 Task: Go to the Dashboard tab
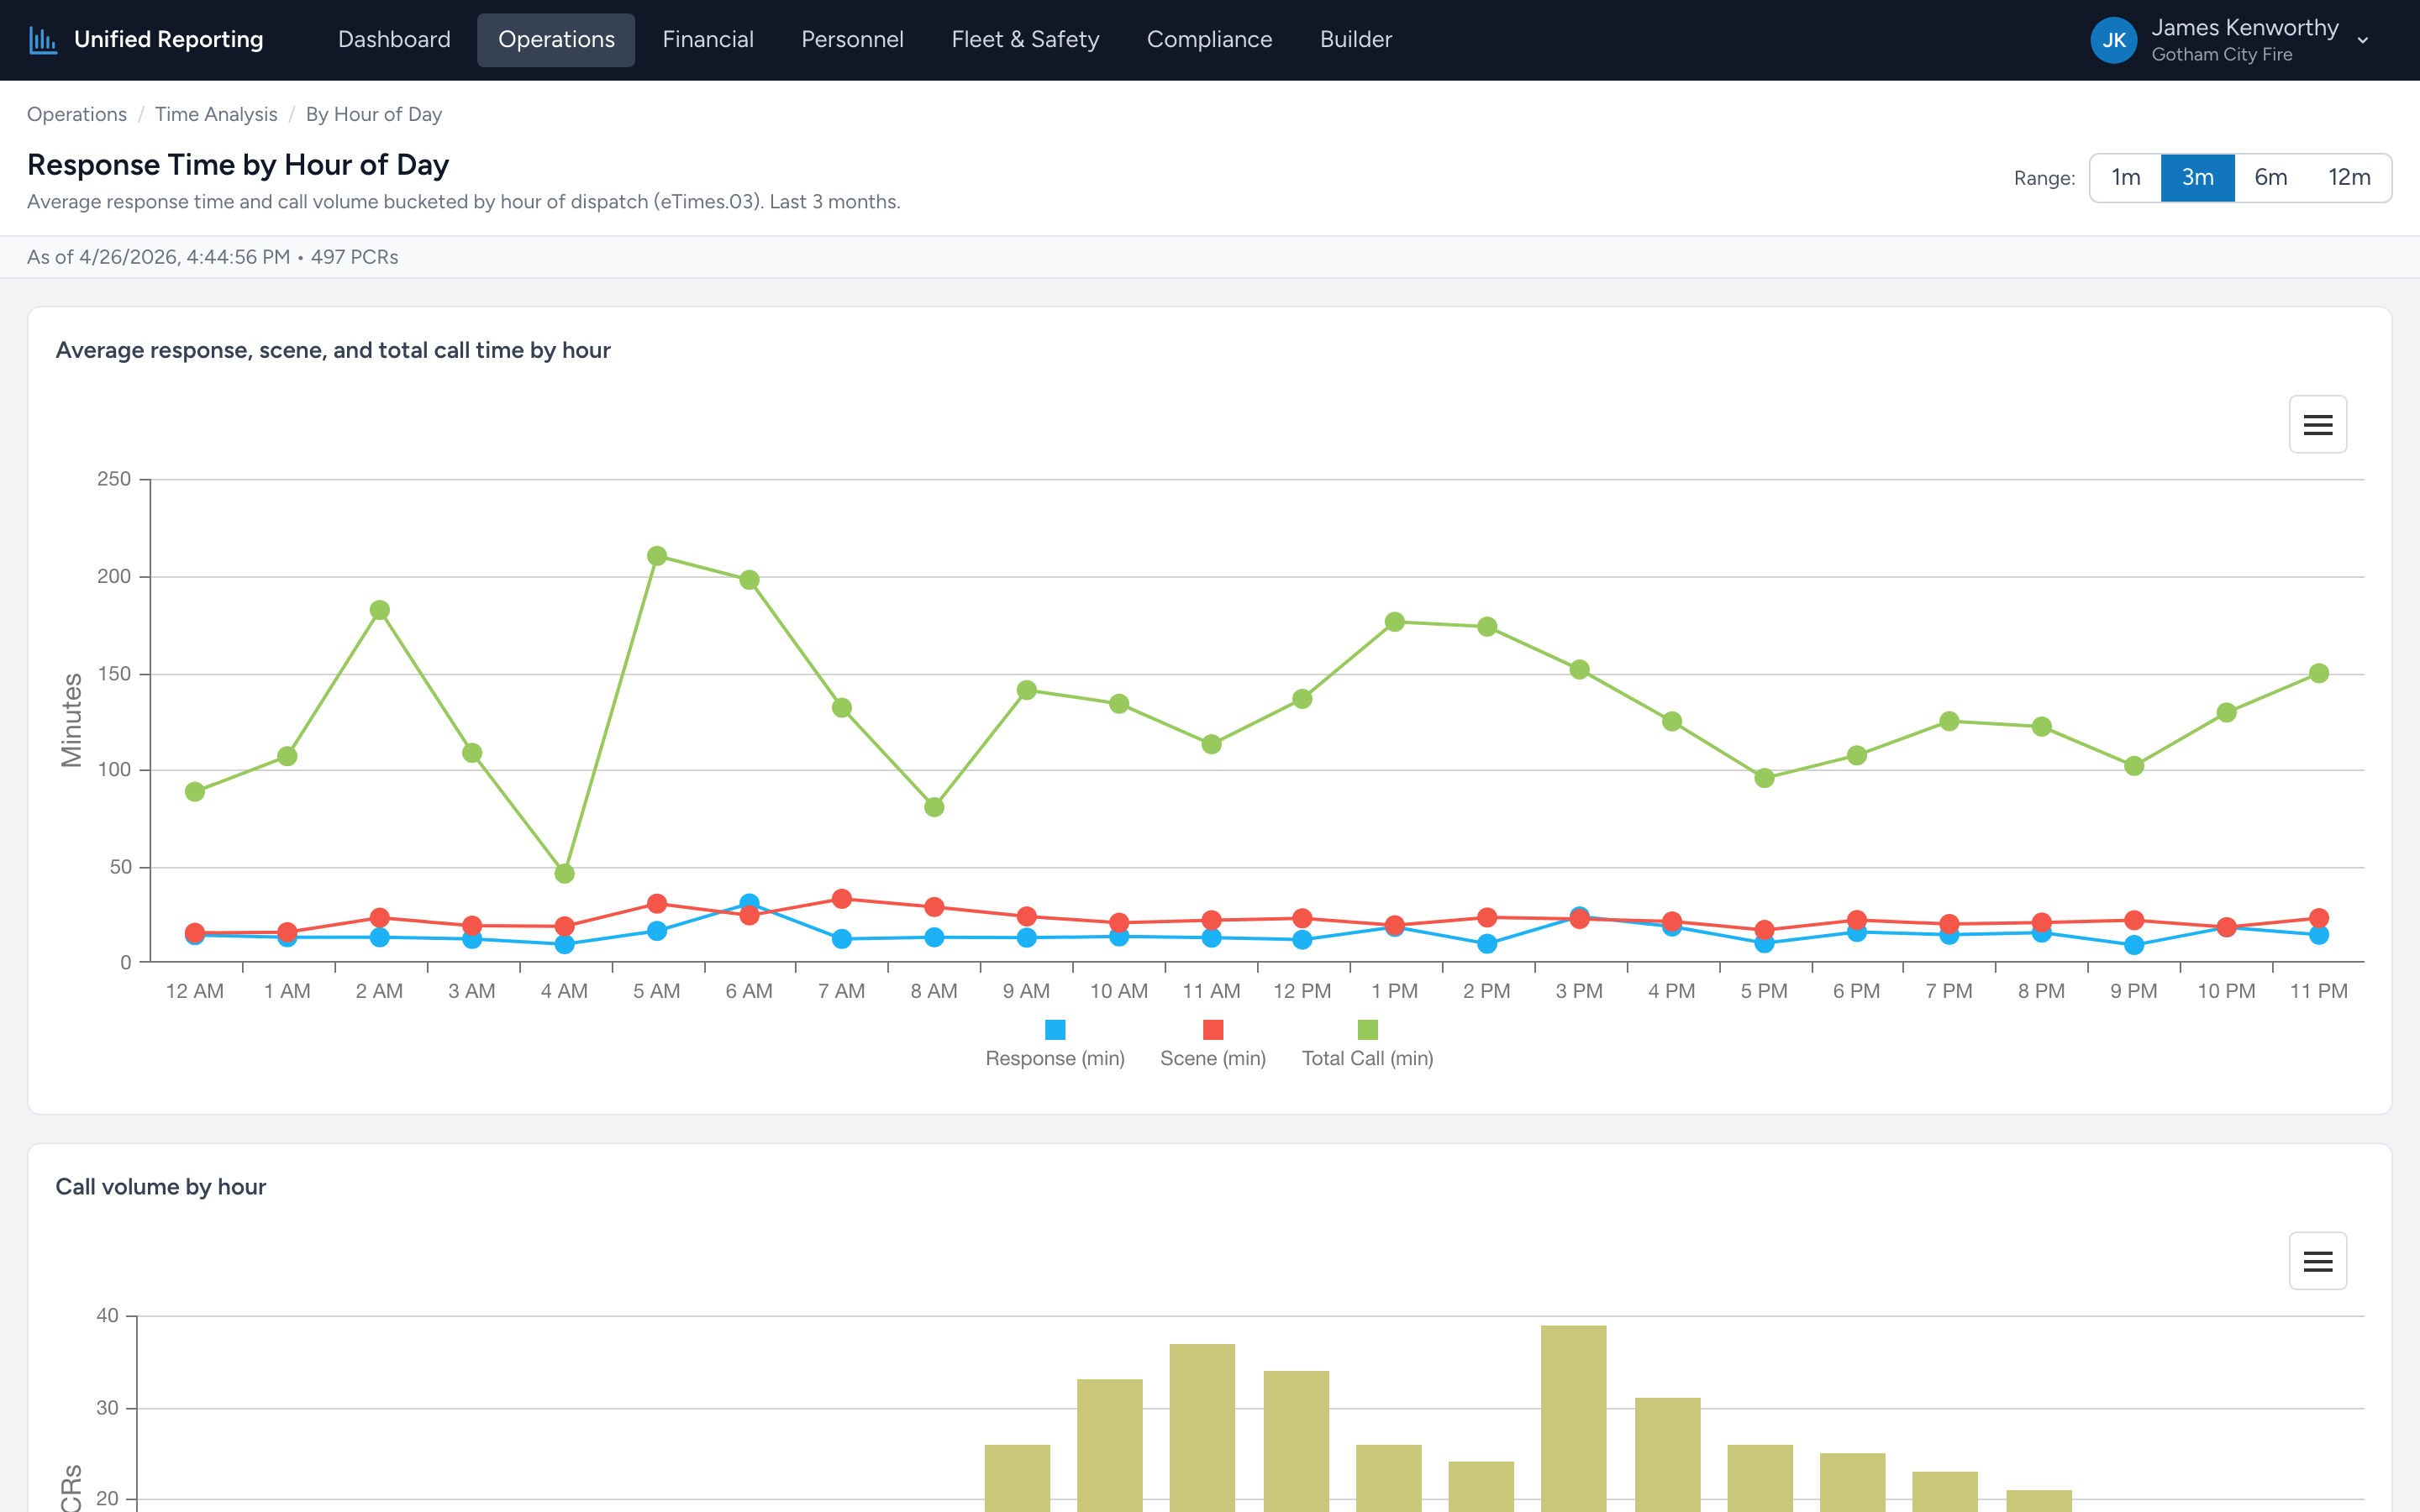click(394, 40)
